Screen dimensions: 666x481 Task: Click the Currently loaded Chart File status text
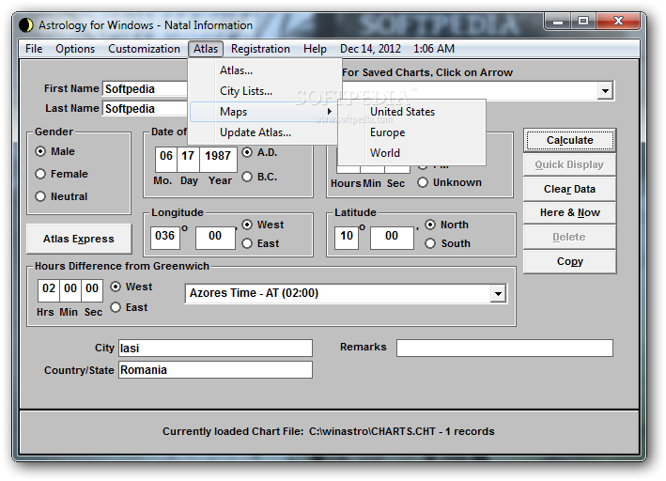(329, 431)
